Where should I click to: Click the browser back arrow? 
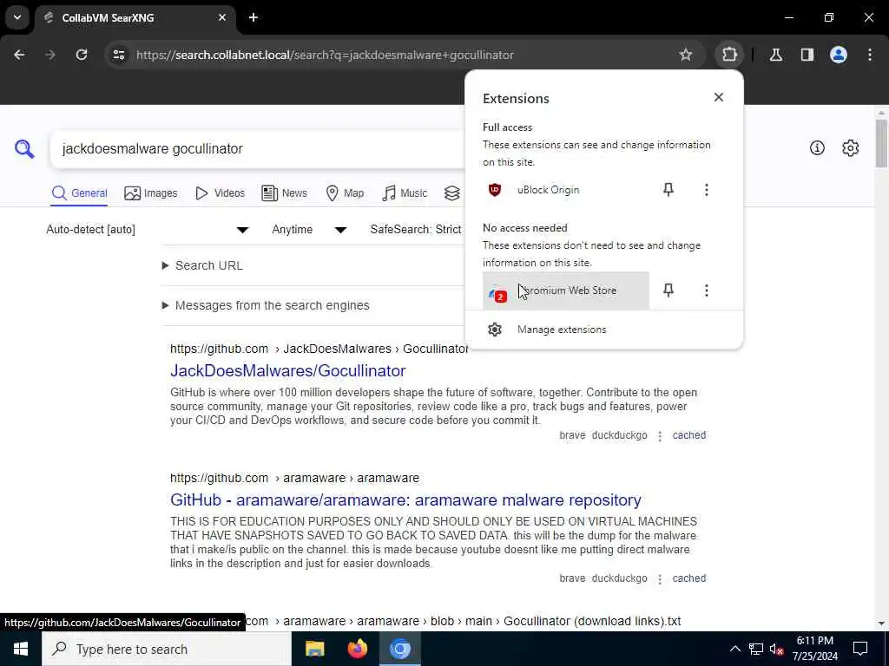point(19,55)
